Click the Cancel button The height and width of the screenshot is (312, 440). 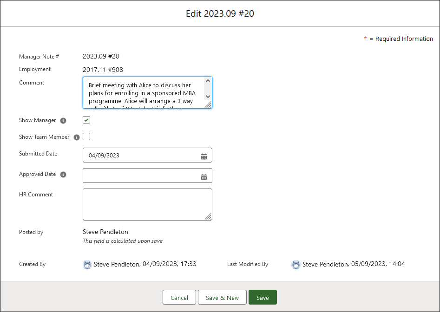point(179,298)
